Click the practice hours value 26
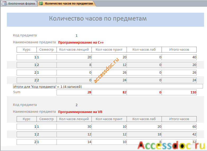 (109, 73)
